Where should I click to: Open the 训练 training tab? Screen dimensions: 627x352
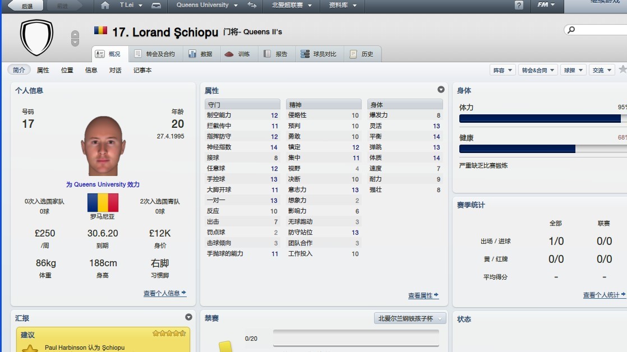pos(239,54)
